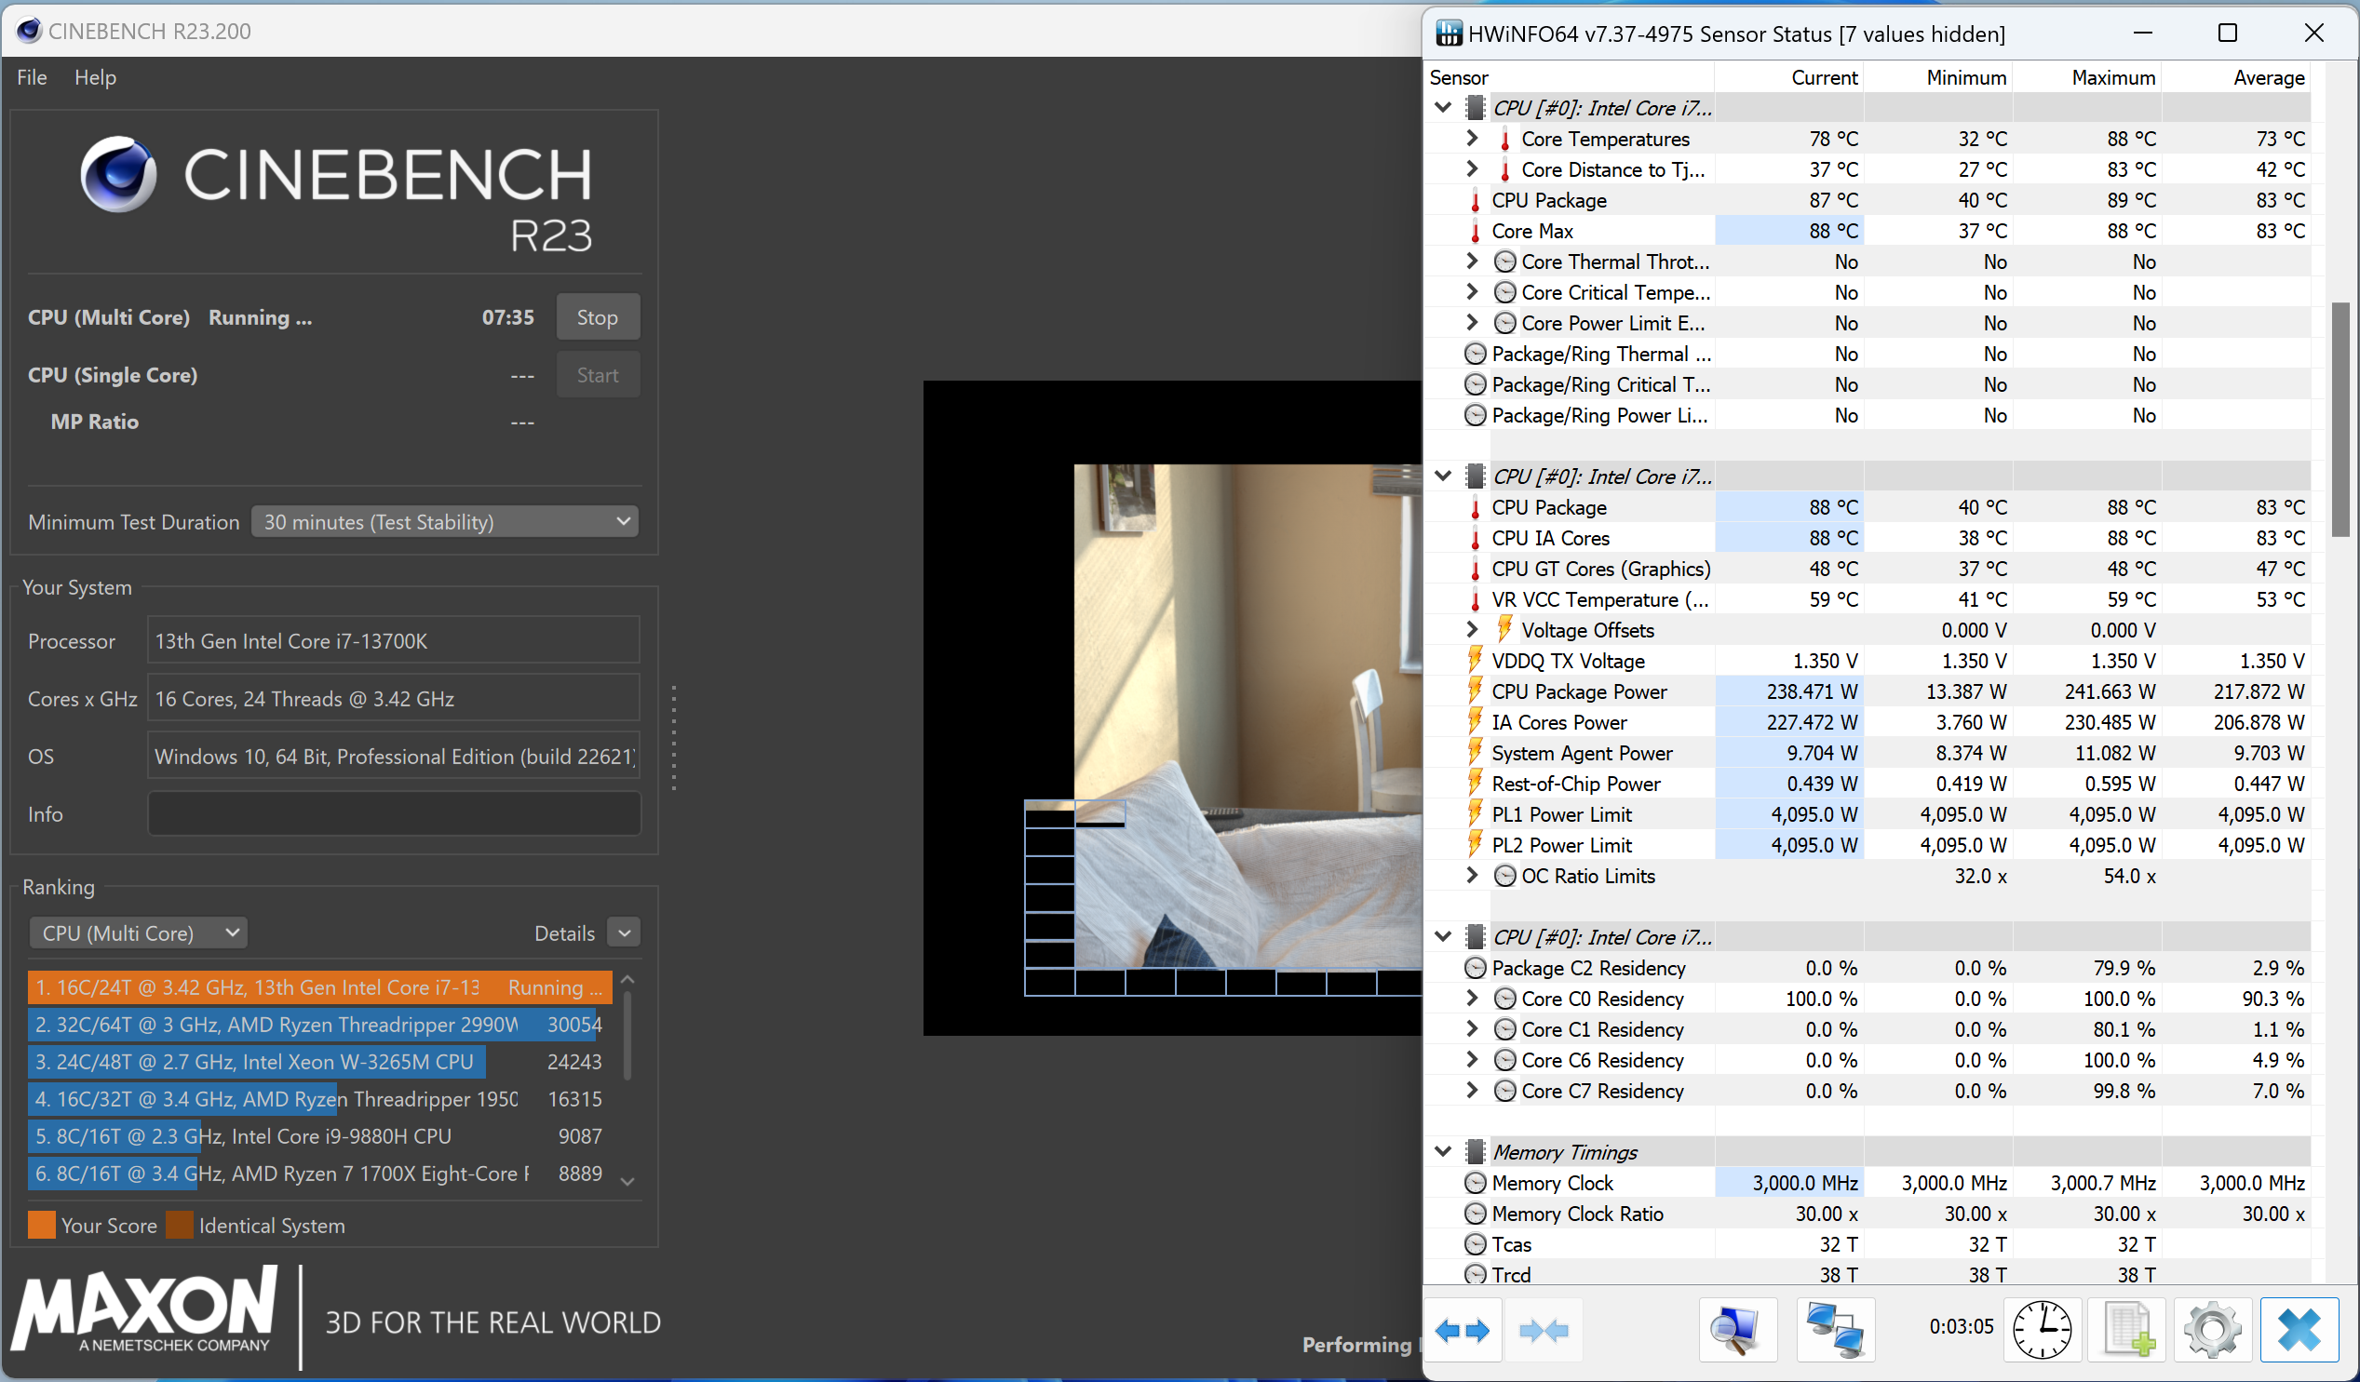Open the Help menu in Cinebench

[x=96, y=78]
